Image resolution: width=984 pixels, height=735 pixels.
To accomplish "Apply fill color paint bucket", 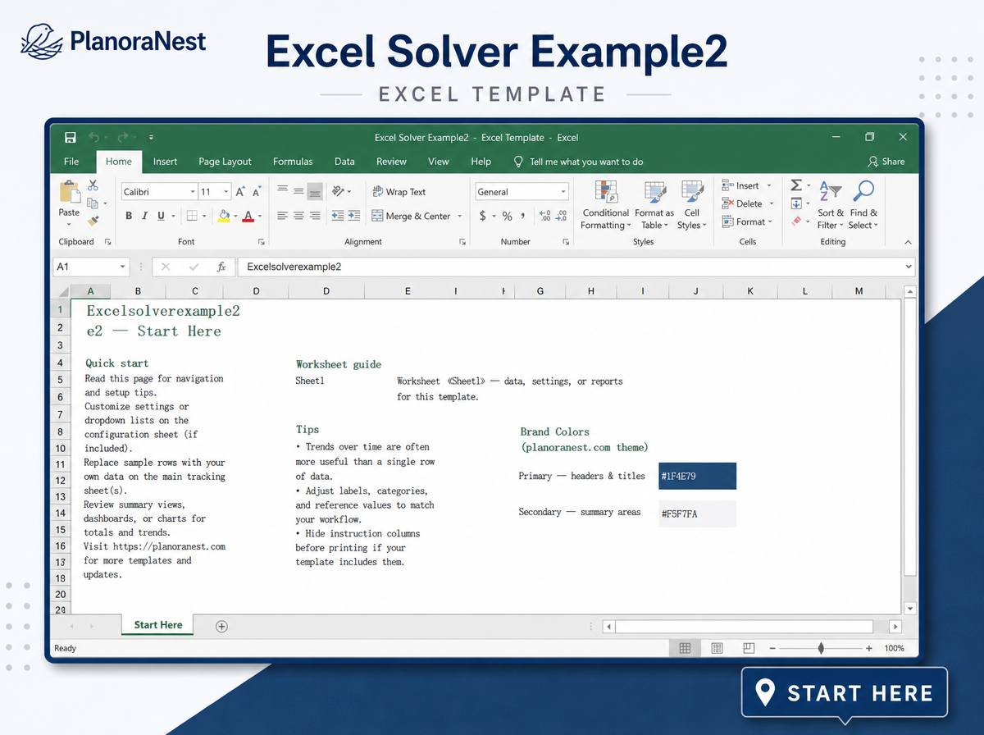I will point(224,216).
